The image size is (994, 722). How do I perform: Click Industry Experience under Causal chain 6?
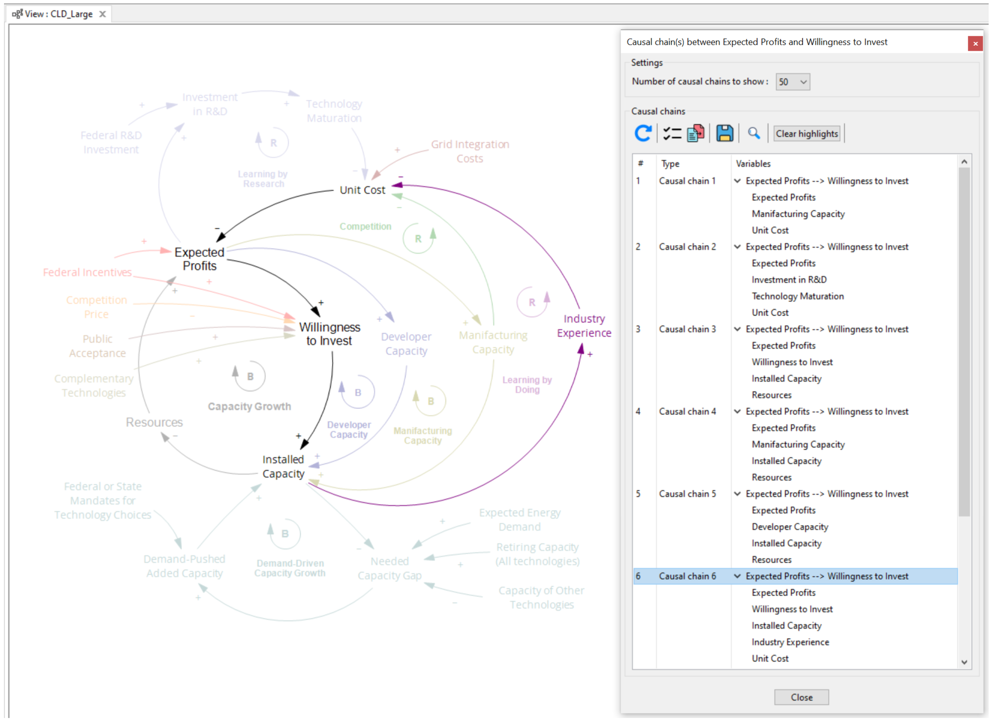pos(790,642)
